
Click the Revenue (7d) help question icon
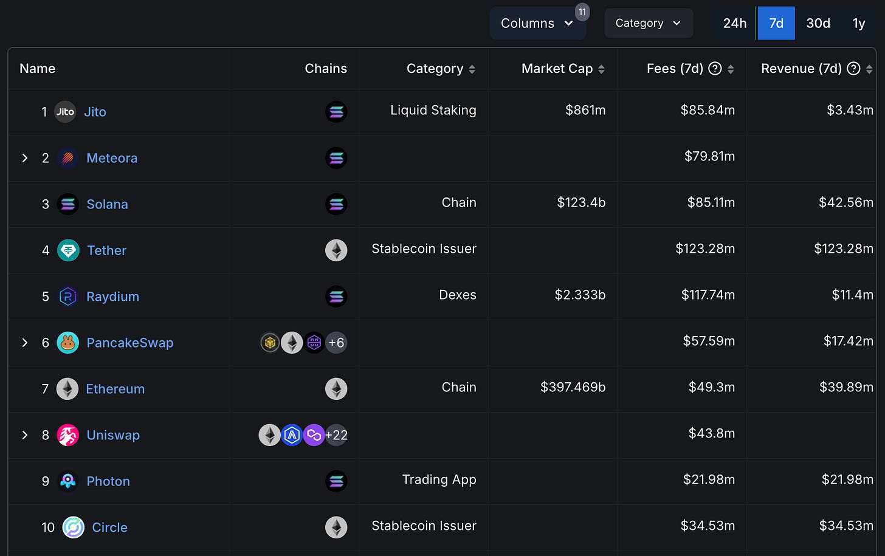click(854, 69)
